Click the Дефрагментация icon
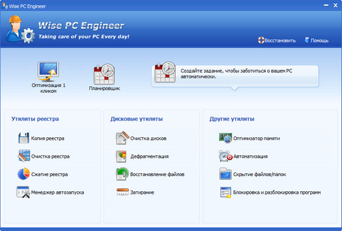 [x=122, y=156]
